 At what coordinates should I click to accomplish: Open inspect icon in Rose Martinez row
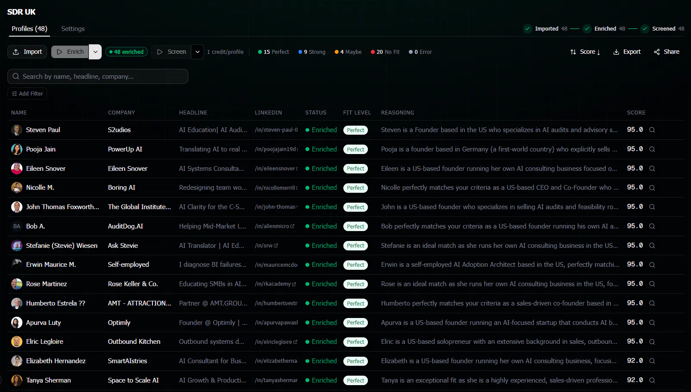point(652,284)
